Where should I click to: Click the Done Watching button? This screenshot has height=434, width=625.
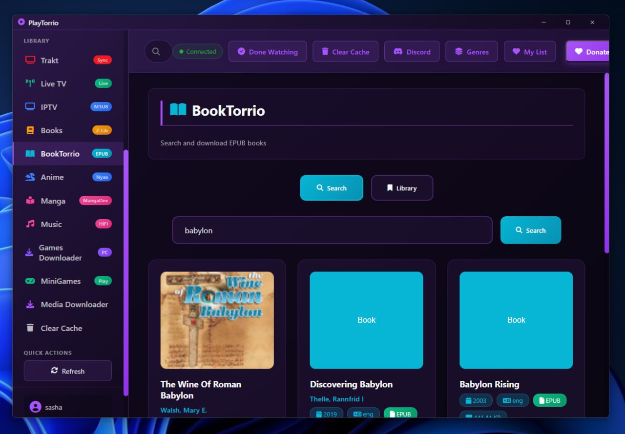click(268, 52)
